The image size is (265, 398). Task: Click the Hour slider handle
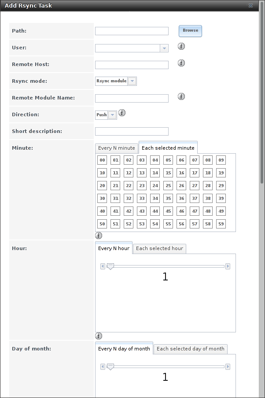pos(110,266)
